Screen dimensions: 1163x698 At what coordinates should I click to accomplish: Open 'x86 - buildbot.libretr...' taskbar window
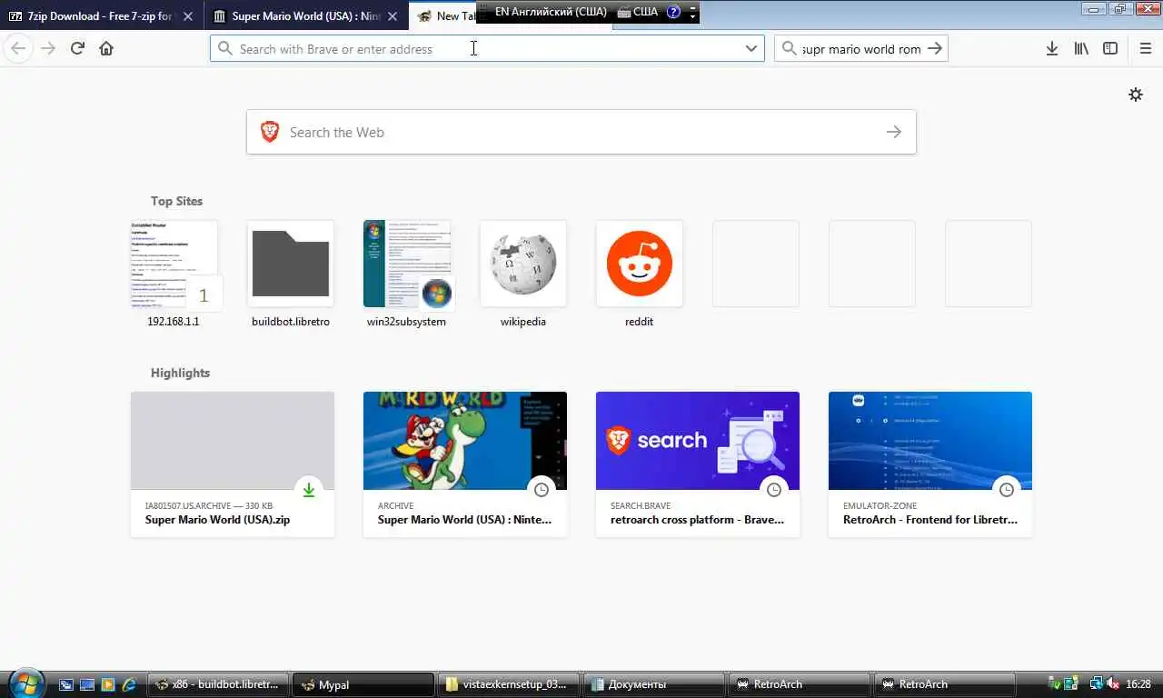(x=218, y=684)
